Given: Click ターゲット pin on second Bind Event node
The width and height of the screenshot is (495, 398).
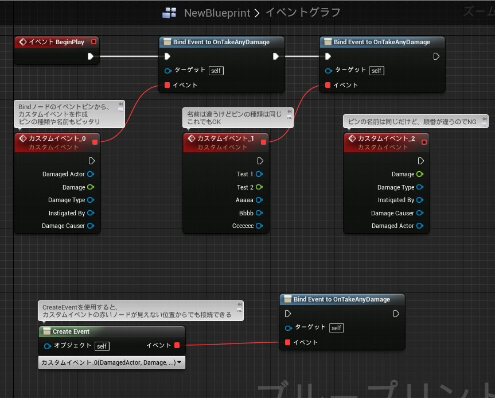Looking at the screenshot, I should pyautogui.click(x=328, y=71).
